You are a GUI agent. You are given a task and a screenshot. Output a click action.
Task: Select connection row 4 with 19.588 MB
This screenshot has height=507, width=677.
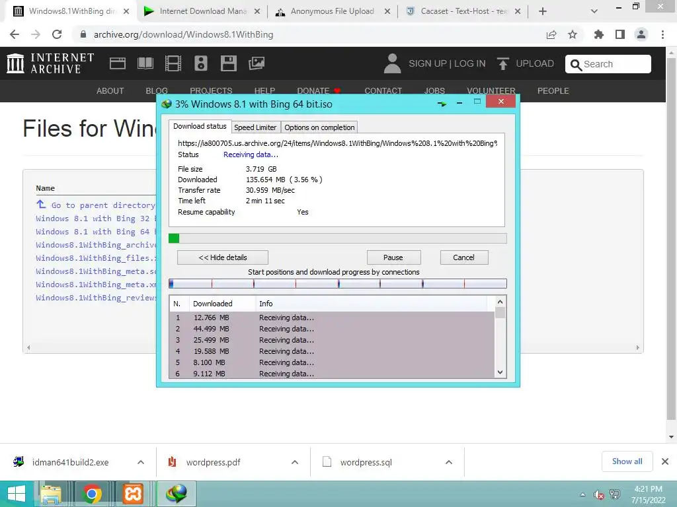click(x=332, y=351)
